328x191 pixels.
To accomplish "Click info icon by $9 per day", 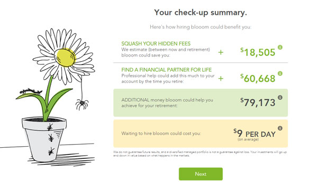I will point(280,128).
